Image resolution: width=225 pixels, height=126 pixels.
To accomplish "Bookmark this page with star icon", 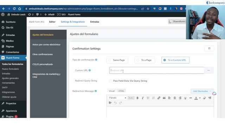I will click(x=148, y=9).
